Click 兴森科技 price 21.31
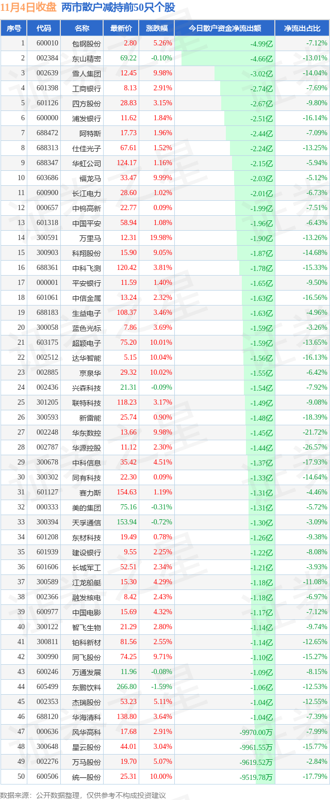Screen dimensions: 330x800 coord(128,388)
